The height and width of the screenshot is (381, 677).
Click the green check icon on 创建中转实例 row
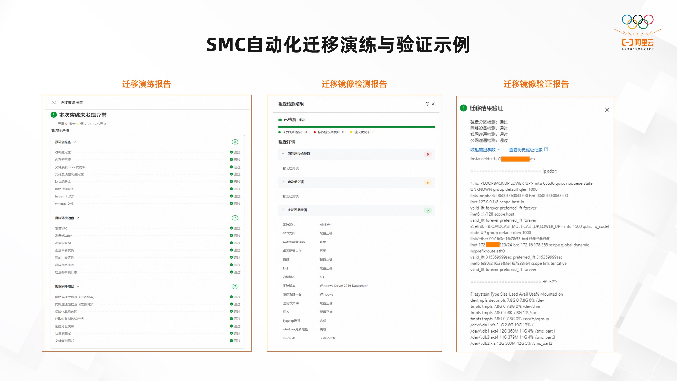(231, 250)
